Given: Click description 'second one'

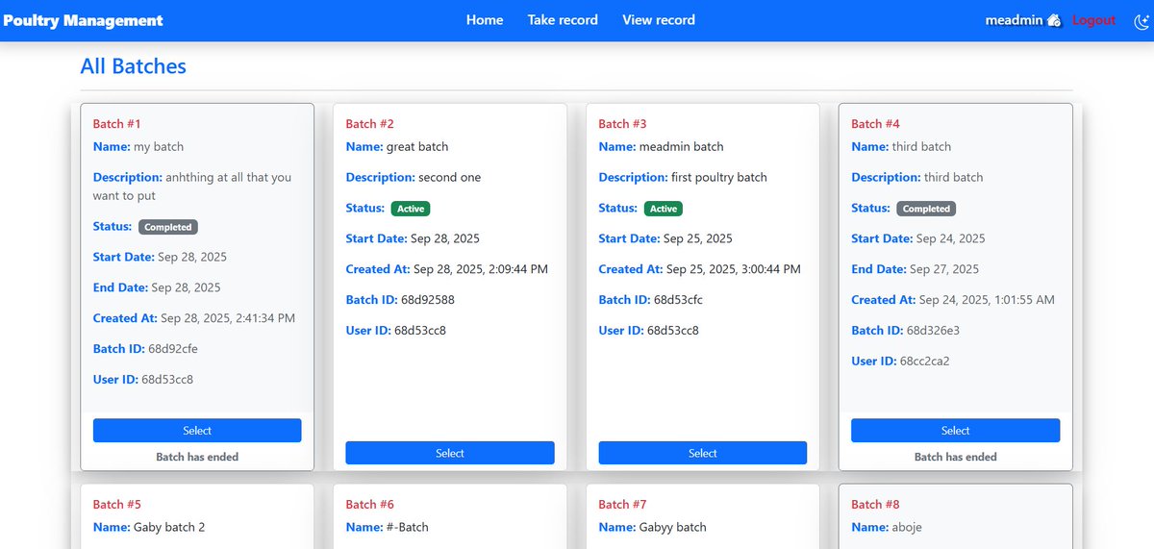Looking at the screenshot, I should pyautogui.click(x=449, y=178).
